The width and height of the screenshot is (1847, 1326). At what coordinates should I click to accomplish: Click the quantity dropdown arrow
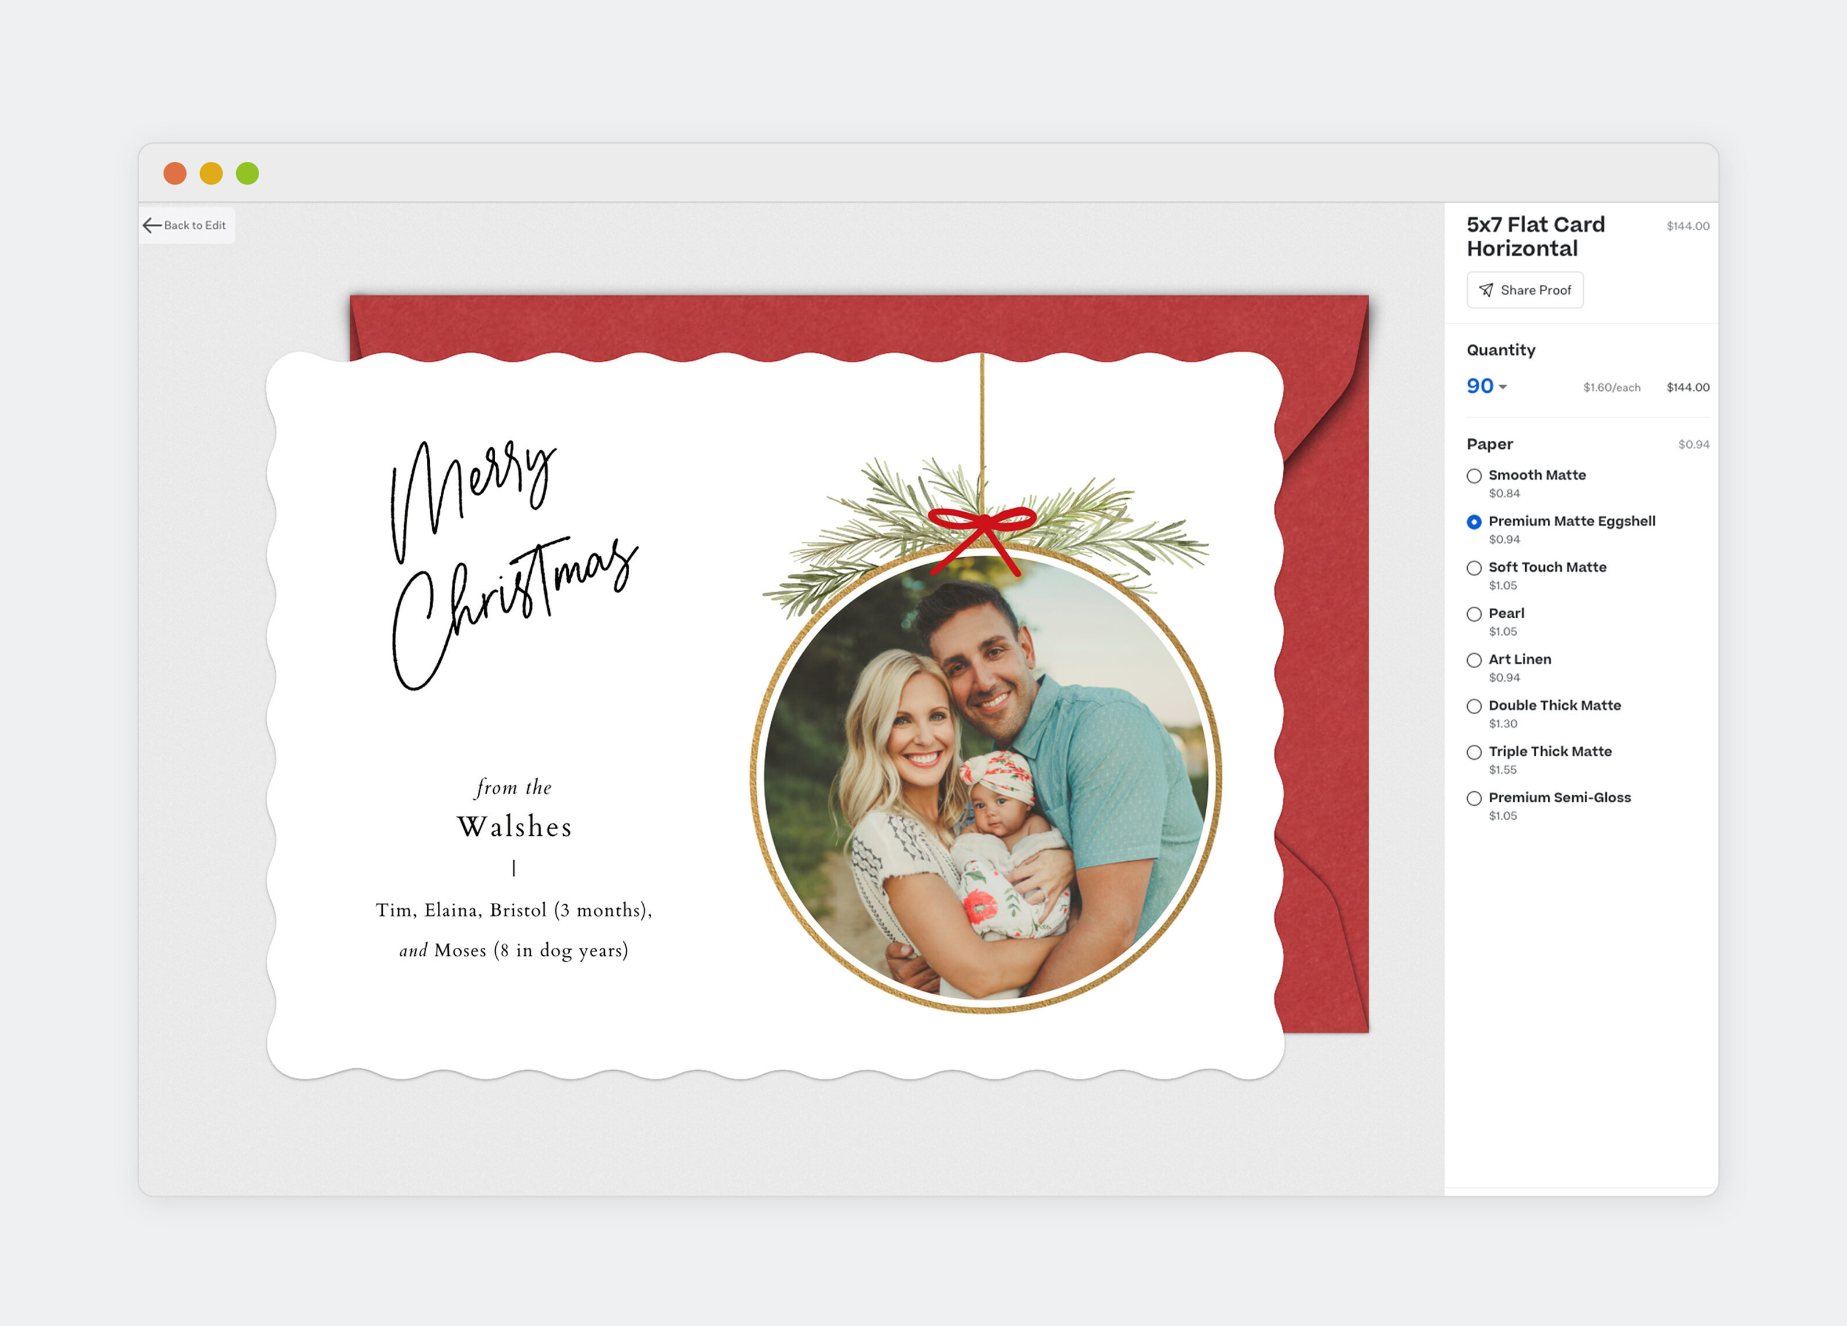[1503, 387]
